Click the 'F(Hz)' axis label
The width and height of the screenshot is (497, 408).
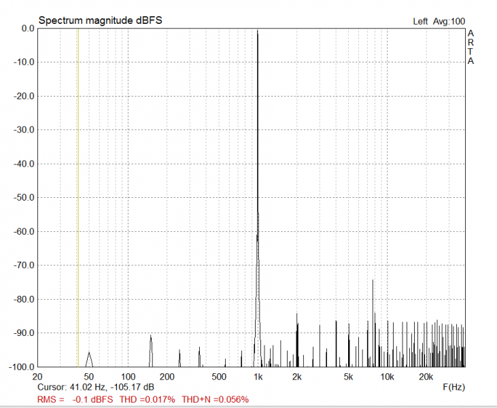[454, 387]
